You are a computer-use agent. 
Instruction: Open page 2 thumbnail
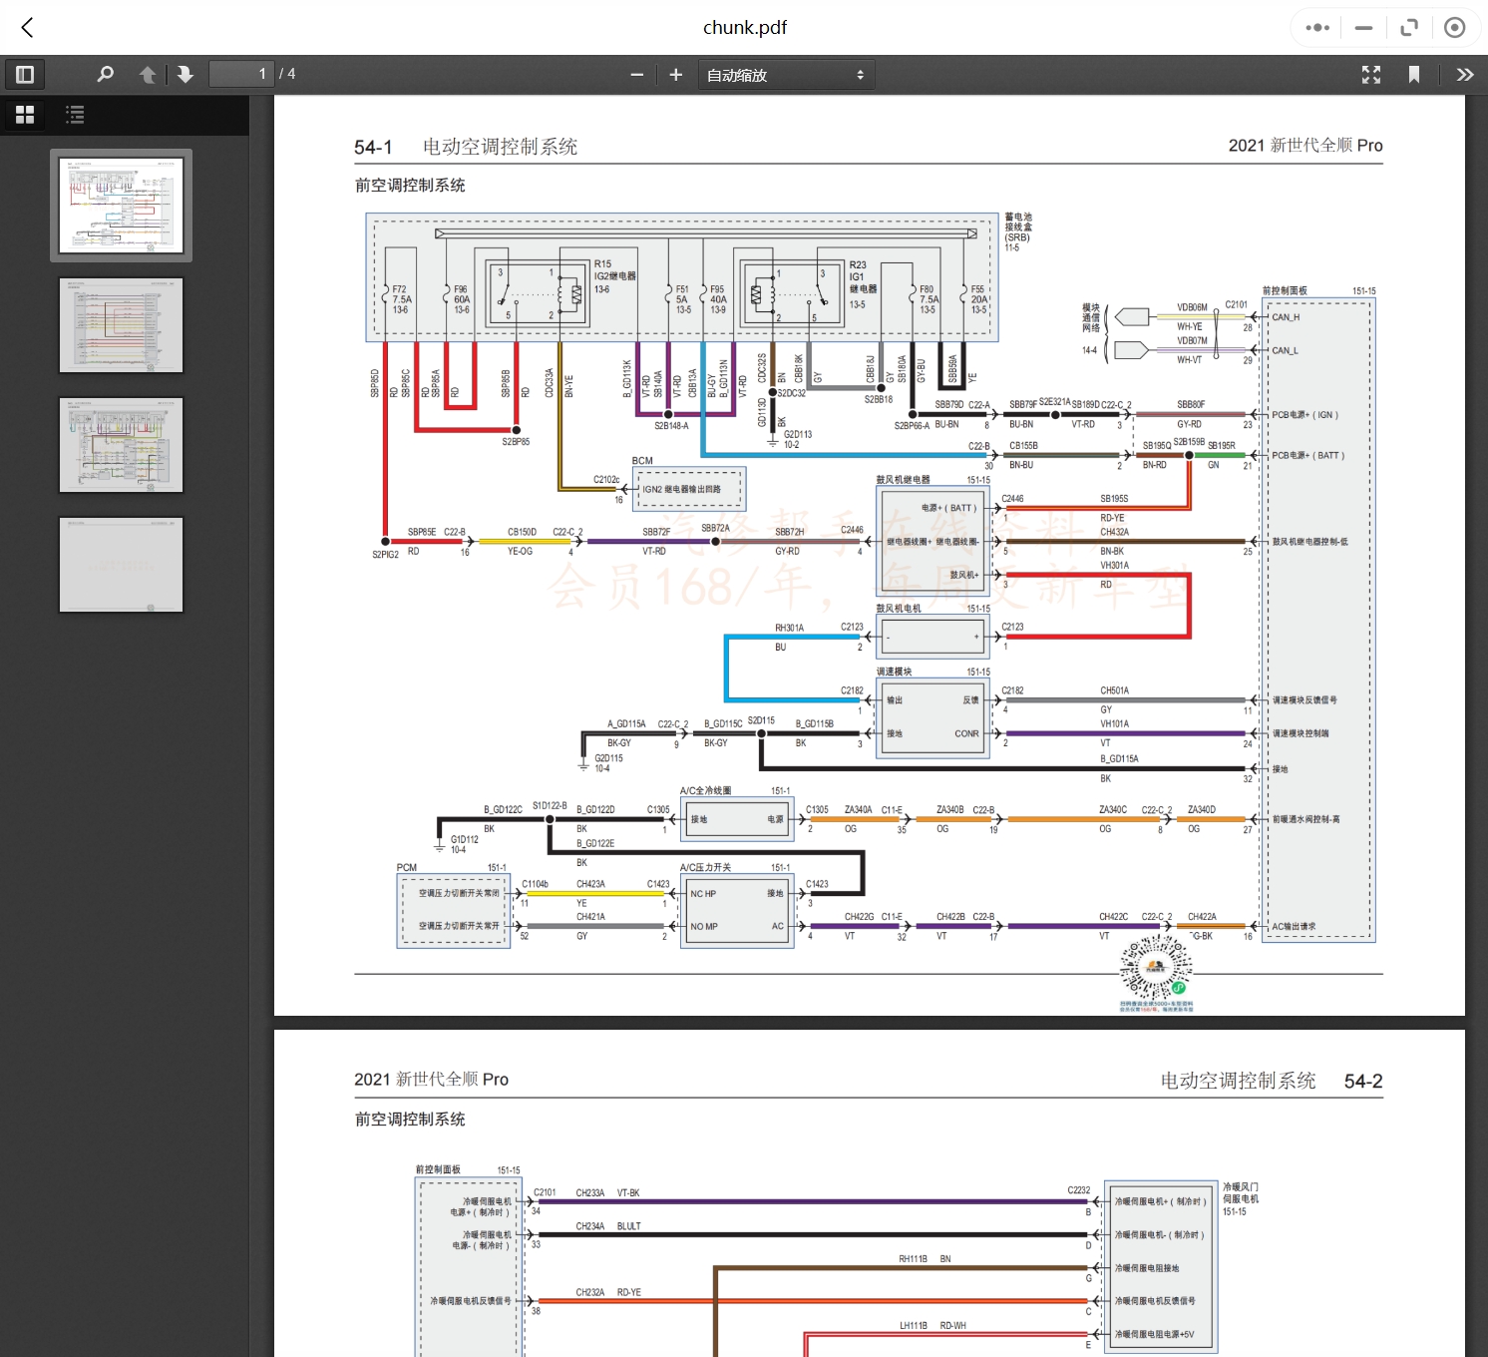pyautogui.click(x=122, y=325)
